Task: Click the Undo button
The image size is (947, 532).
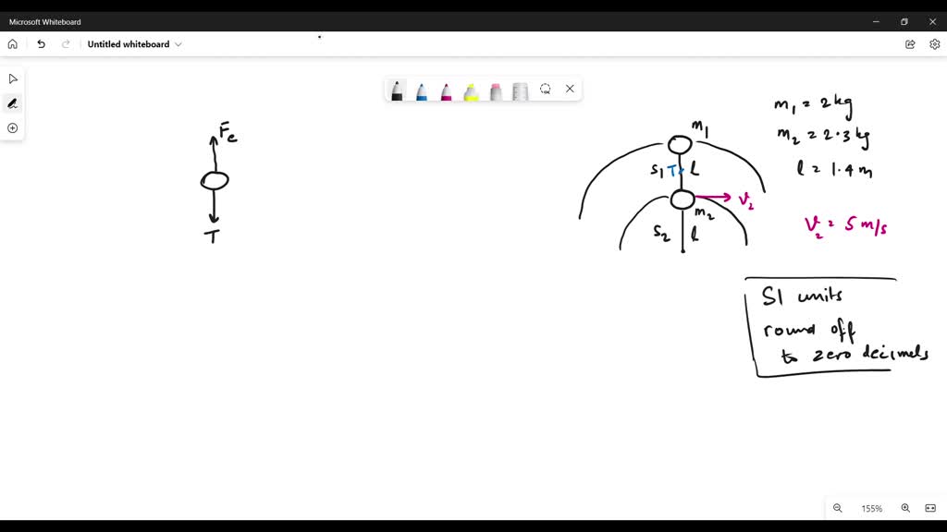Action: click(41, 43)
